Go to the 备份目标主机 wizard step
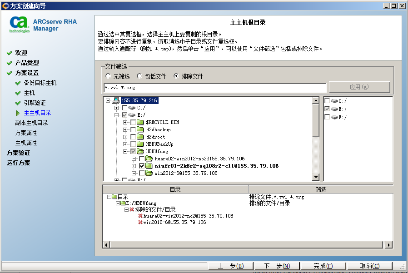The image size is (408, 273). (x=40, y=83)
